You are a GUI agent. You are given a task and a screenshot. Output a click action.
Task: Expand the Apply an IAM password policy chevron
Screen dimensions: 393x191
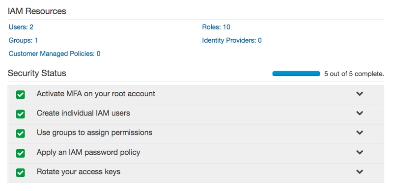pyautogui.click(x=360, y=152)
